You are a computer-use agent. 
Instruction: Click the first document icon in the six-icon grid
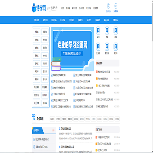tap(98, 31)
